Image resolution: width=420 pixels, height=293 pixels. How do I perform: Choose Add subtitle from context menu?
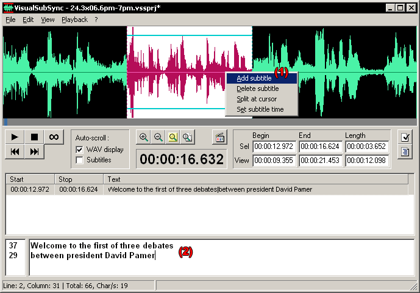click(254, 78)
